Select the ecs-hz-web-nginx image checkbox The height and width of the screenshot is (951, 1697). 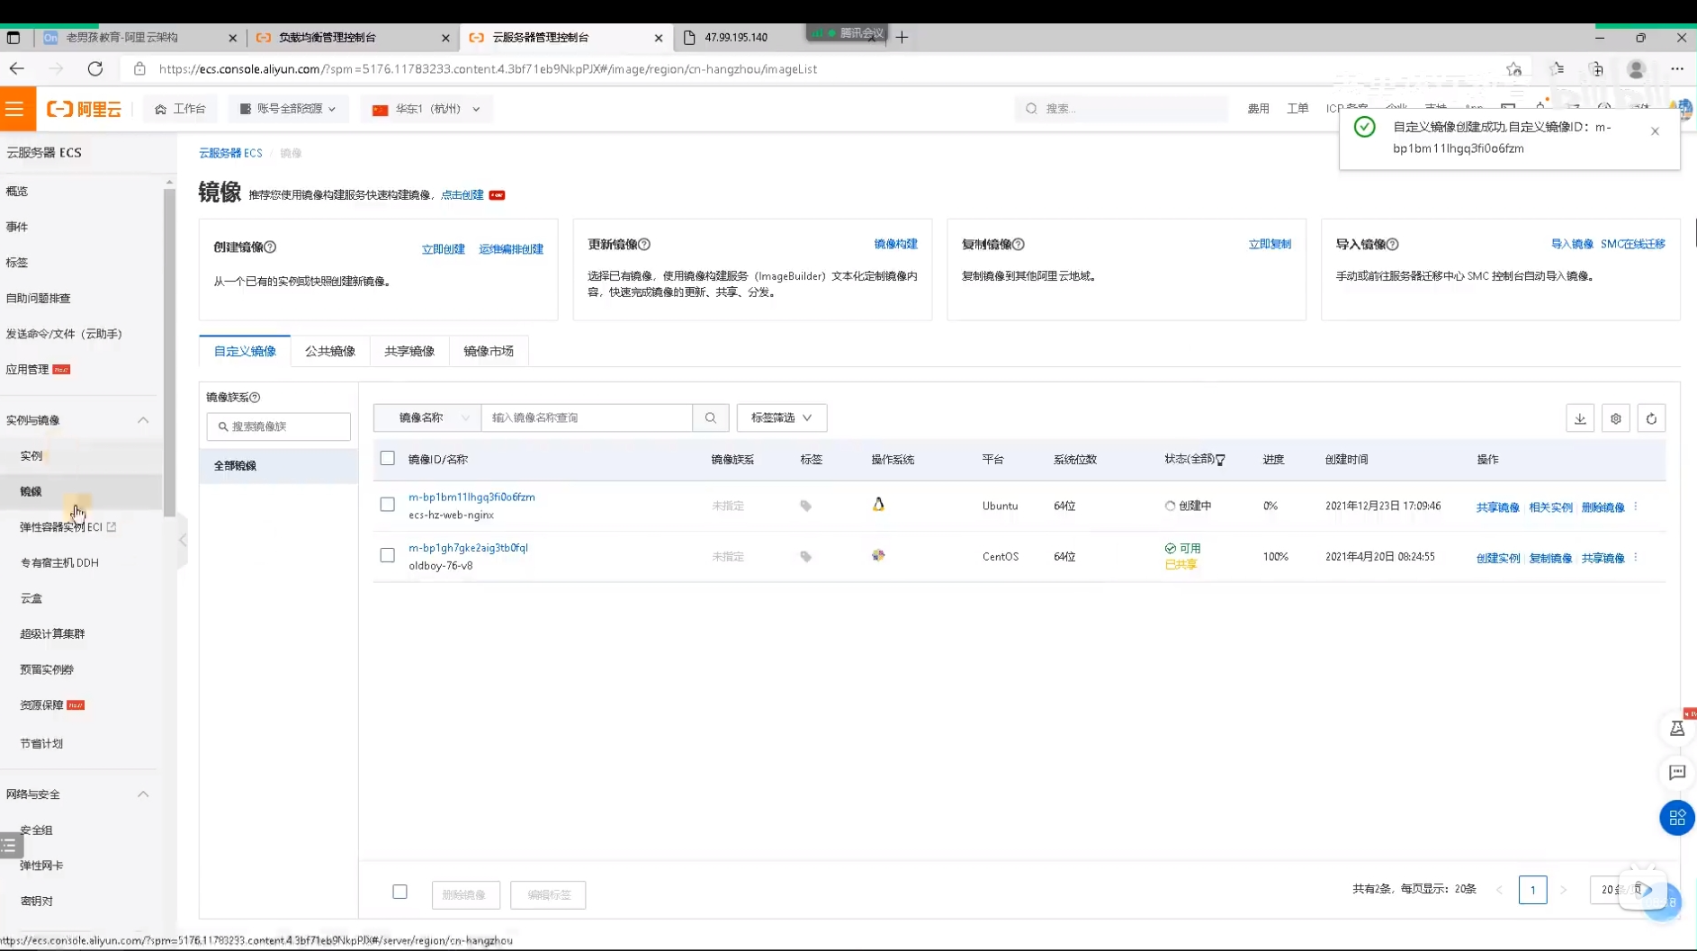[387, 505]
